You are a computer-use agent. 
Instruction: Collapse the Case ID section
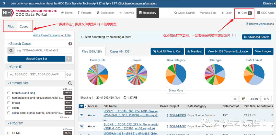point(15,67)
